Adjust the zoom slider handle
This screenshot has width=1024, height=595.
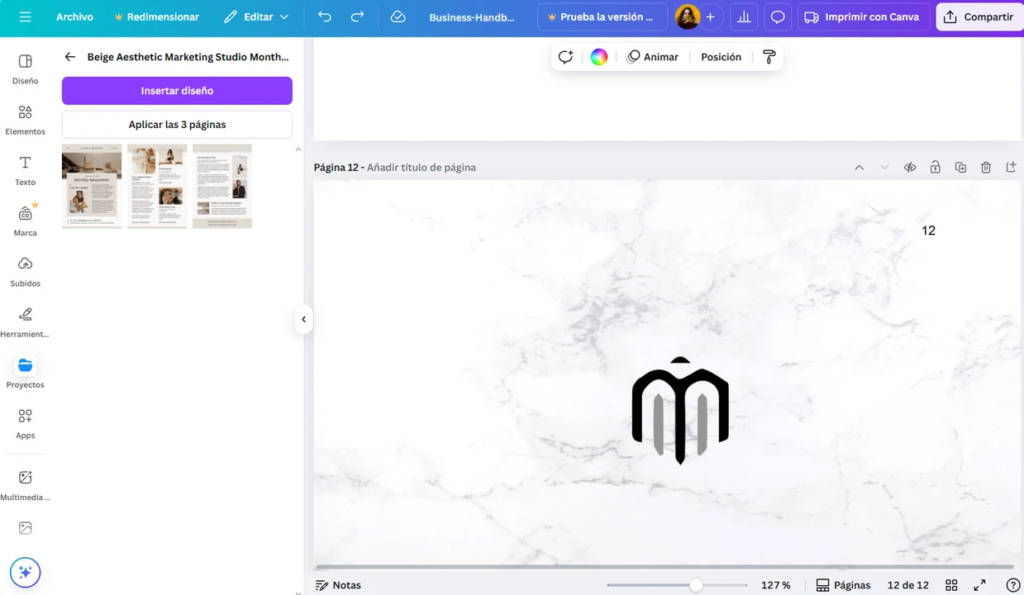point(696,585)
